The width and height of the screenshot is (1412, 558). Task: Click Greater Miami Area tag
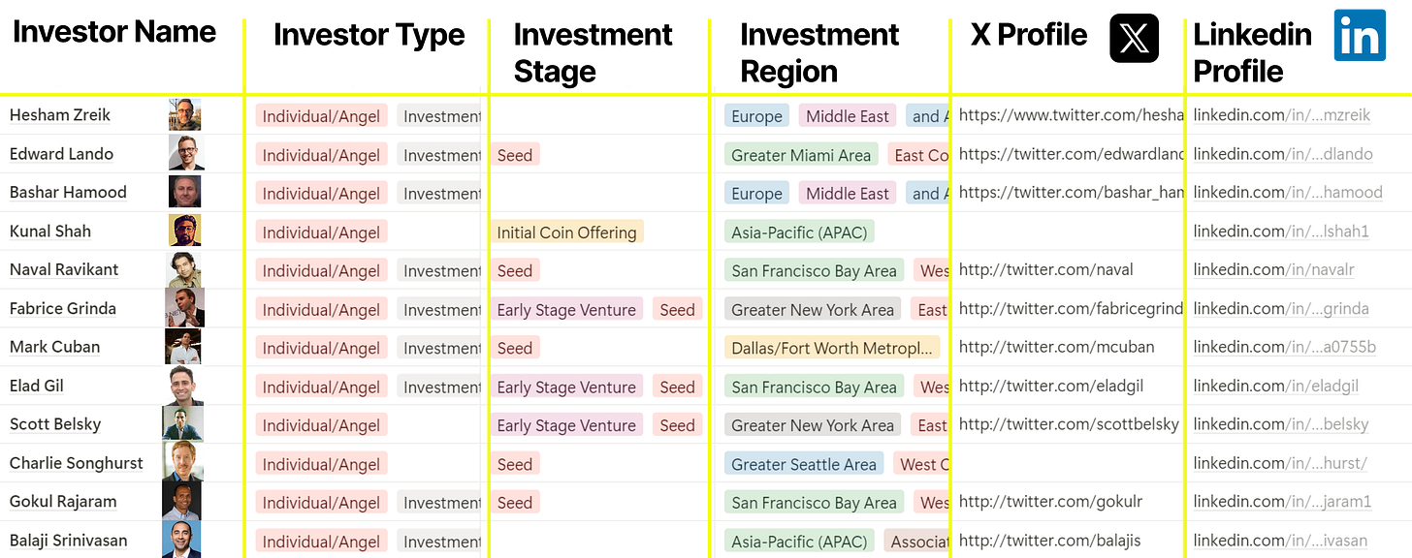click(x=801, y=155)
